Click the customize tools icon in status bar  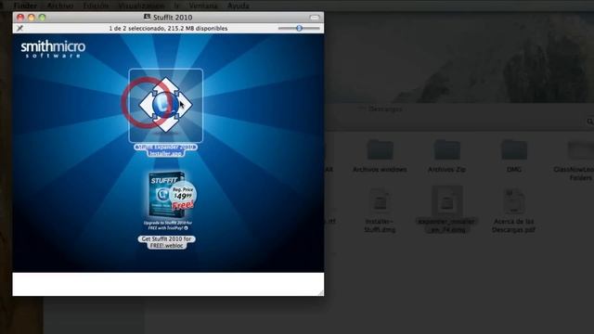point(19,28)
